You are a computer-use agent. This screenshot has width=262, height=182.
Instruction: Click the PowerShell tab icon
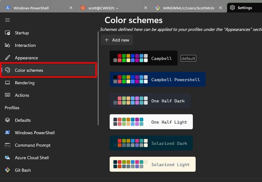(x=8, y=8)
